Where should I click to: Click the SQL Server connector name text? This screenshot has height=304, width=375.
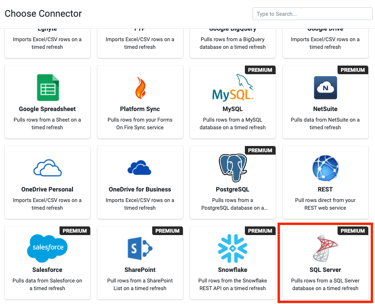coord(325,270)
